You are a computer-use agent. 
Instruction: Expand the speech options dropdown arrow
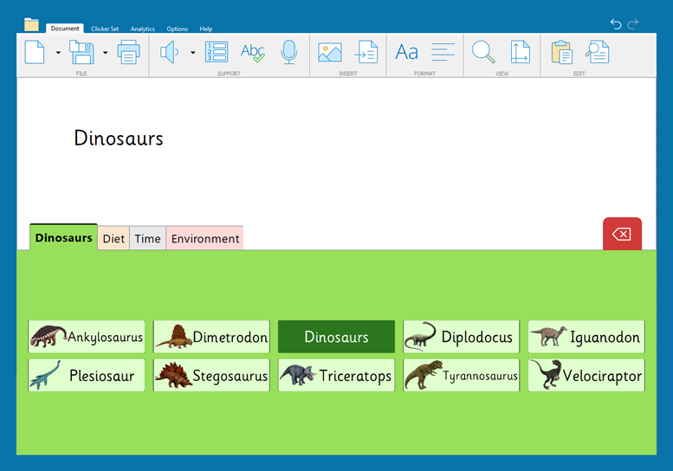pyautogui.click(x=192, y=53)
